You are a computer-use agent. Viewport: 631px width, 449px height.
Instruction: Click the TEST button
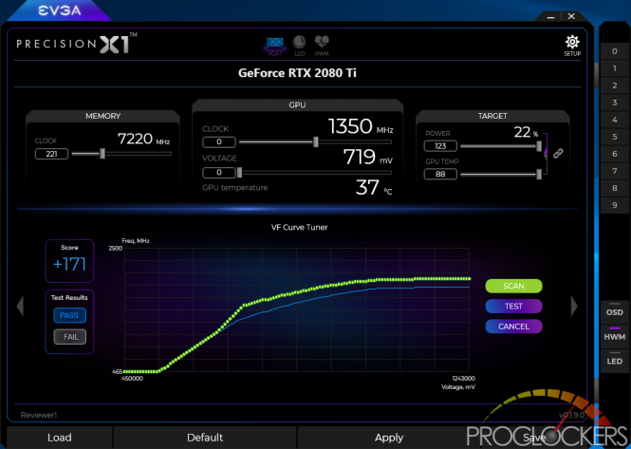513,306
